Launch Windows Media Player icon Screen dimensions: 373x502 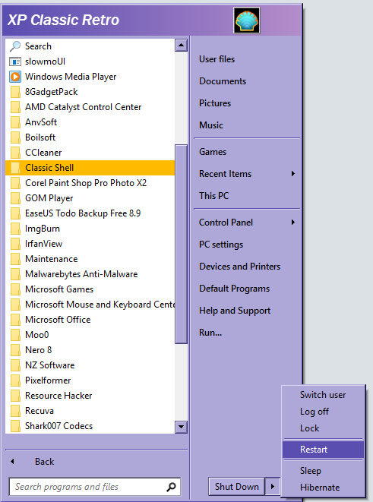tap(15, 77)
